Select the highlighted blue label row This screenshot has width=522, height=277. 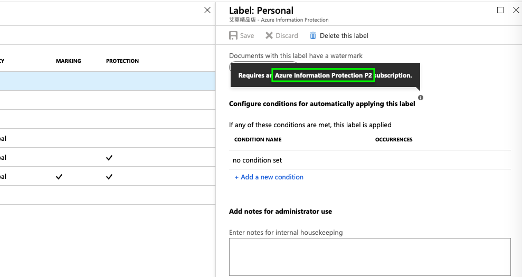click(106, 81)
